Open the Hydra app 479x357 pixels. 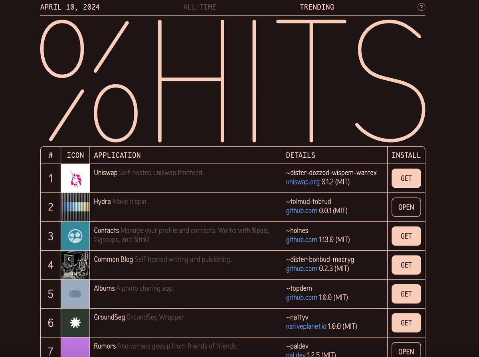(x=406, y=207)
